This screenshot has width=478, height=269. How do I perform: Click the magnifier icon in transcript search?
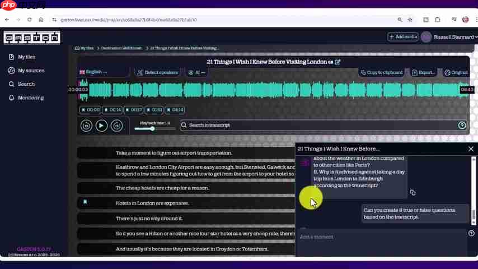[x=184, y=125]
